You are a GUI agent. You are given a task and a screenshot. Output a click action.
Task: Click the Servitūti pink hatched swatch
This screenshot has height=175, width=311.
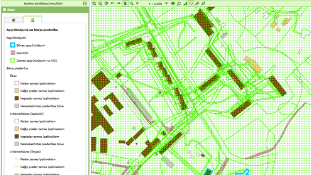pos(13,53)
